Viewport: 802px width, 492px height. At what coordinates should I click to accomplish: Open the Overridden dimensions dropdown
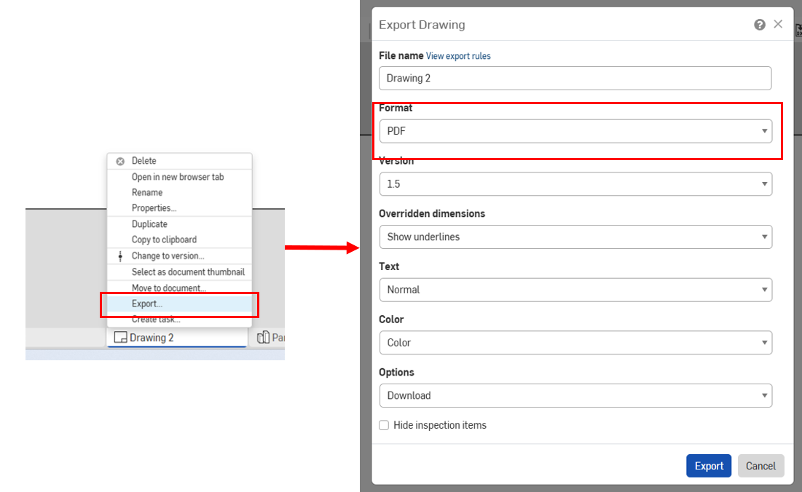coord(575,237)
